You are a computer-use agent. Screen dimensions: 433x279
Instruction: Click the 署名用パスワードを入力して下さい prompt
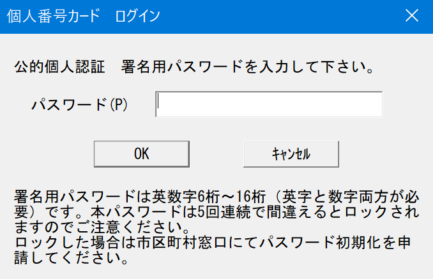pyautogui.click(x=247, y=67)
